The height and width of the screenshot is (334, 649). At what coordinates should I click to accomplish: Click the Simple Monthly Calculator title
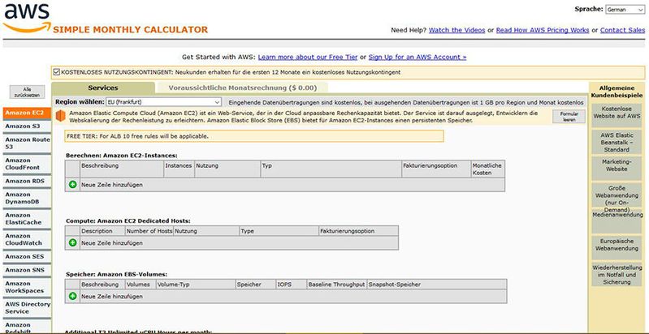pyautogui.click(x=131, y=29)
